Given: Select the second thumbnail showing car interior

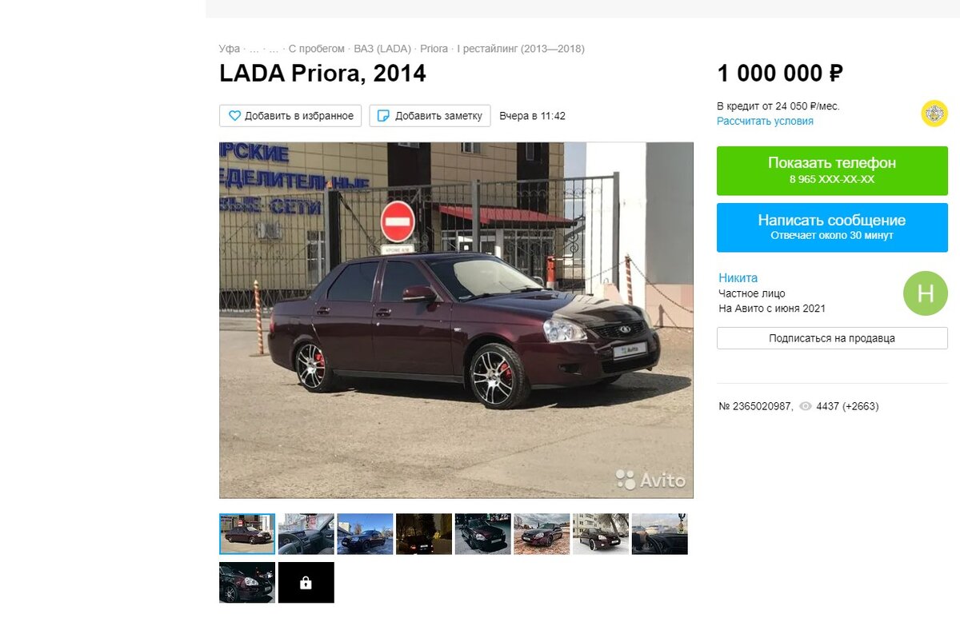Looking at the screenshot, I should 306,534.
